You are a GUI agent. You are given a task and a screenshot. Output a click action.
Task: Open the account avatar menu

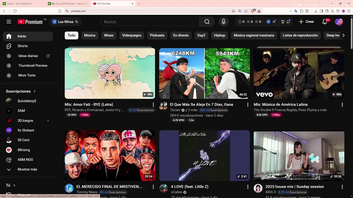click(339, 22)
